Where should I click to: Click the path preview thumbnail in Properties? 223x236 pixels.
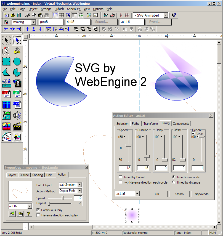coord(20,191)
